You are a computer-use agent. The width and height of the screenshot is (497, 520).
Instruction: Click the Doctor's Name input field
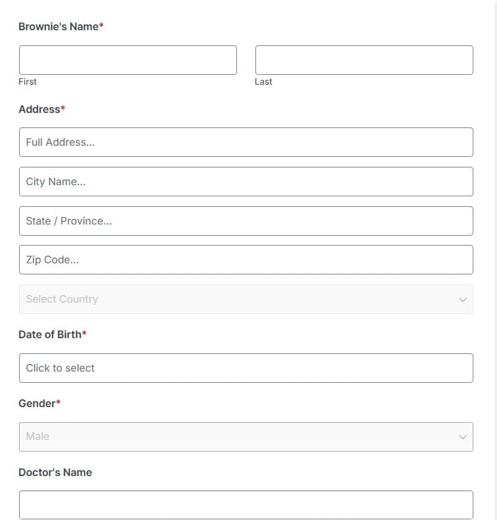tap(246, 505)
